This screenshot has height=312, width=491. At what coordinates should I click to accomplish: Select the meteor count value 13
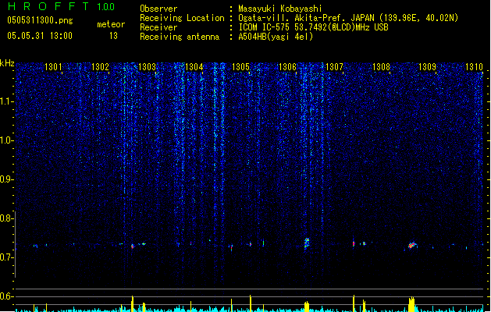(x=113, y=36)
